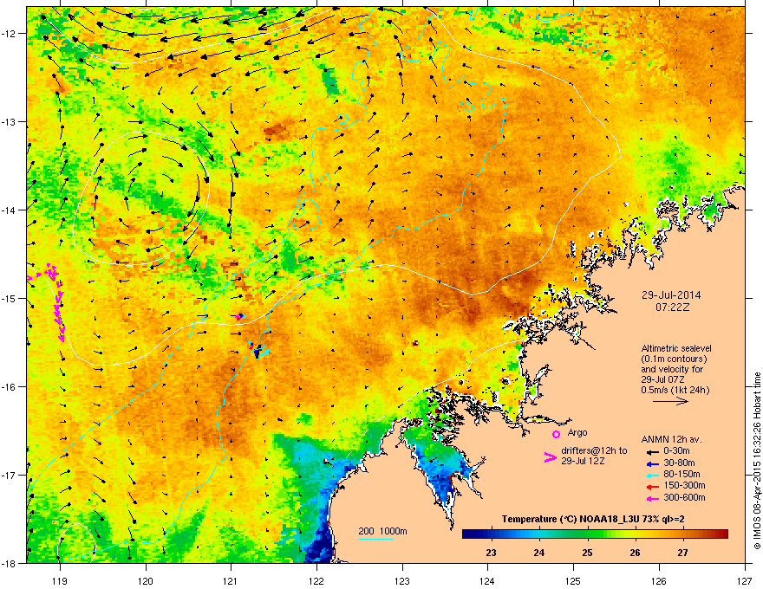
Task: Click the 'drifters@12h to' legend label
Action: point(594,450)
